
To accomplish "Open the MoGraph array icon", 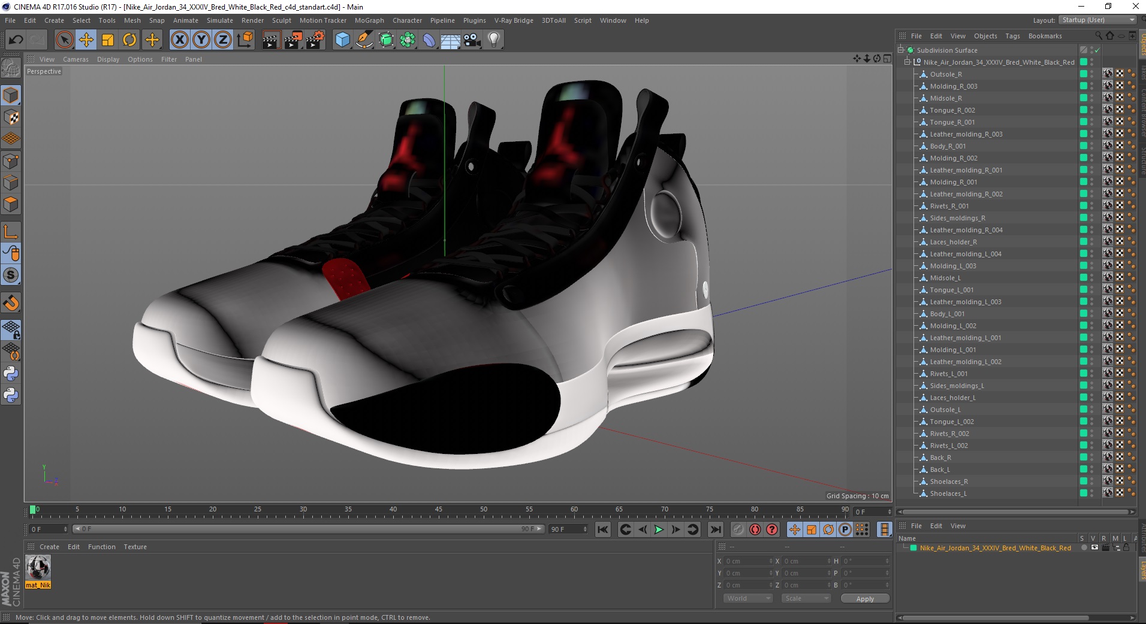I will click(408, 40).
